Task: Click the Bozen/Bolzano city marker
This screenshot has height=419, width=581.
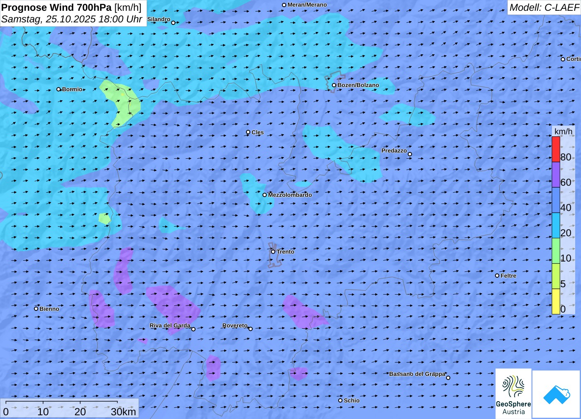Action: click(x=334, y=85)
